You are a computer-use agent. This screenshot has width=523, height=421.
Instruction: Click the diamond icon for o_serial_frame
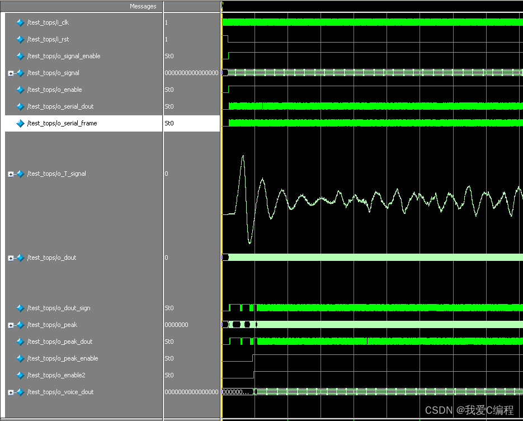coord(20,124)
